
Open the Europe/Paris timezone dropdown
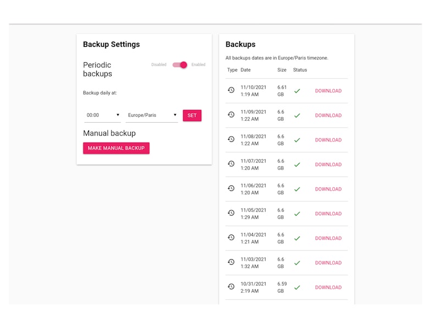[152, 115]
